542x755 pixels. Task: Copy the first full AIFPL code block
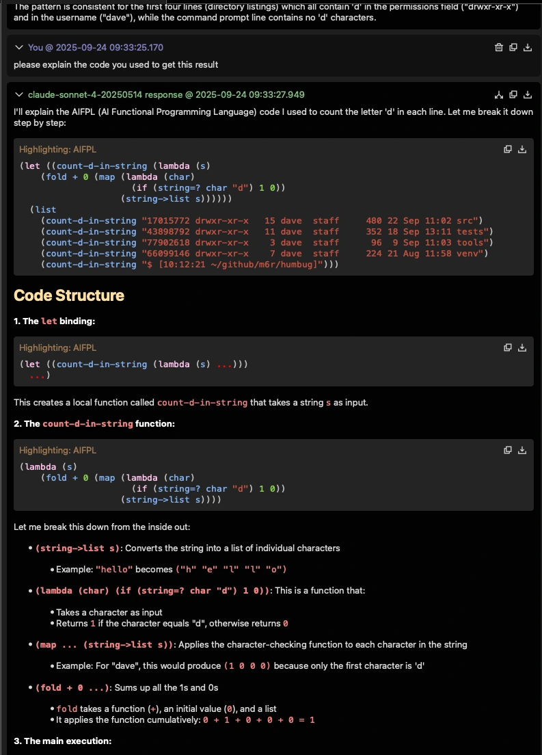click(508, 149)
